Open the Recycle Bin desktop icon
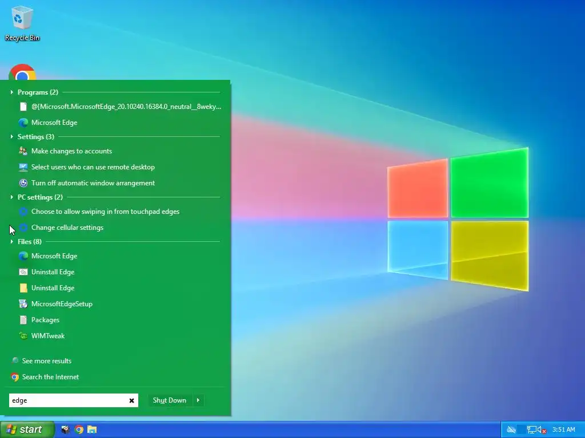 (x=22, y=23)
